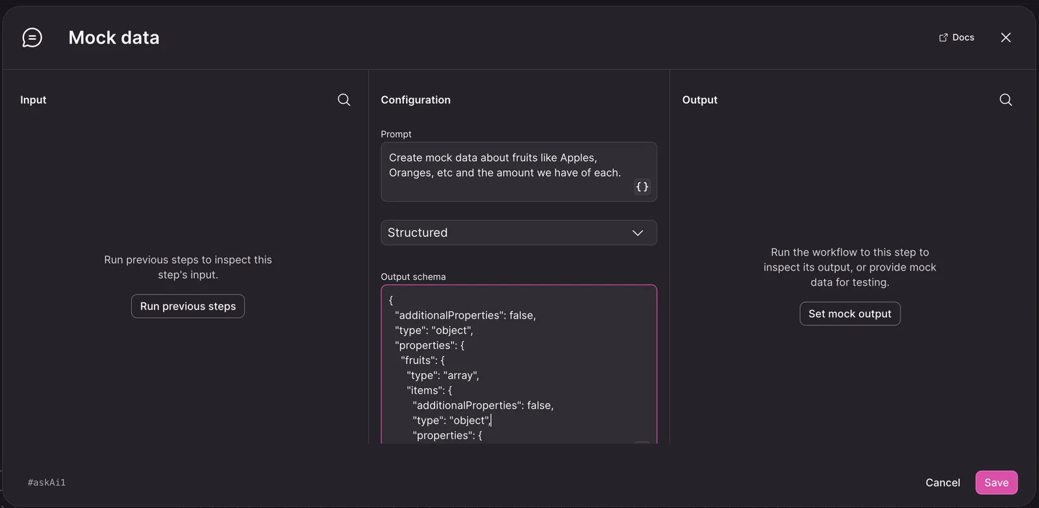Click Set mock output button

click(x=850, y=314)
